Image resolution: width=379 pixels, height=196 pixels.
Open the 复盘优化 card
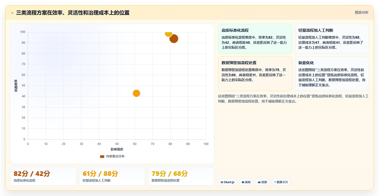[x=332, y=73]
